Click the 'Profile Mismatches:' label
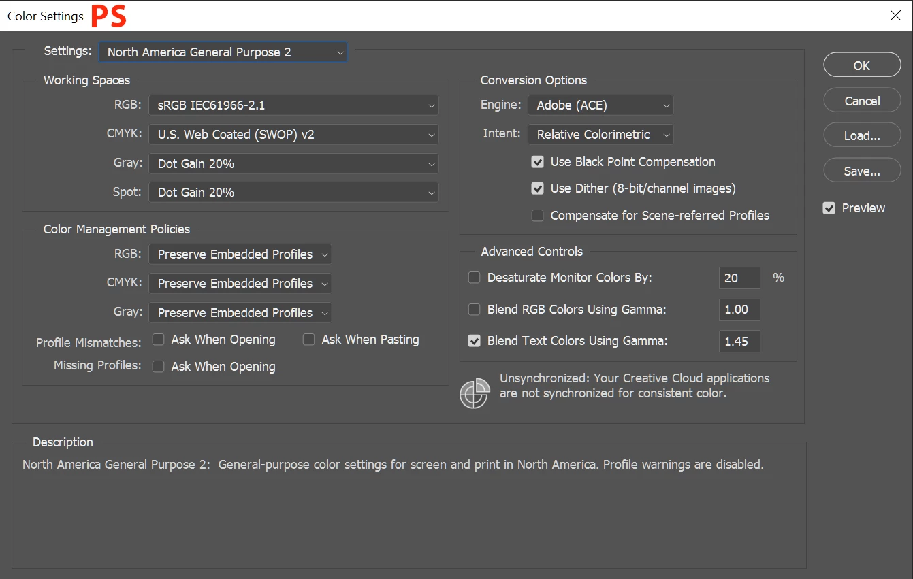The image size is (913, 579). 89,343
